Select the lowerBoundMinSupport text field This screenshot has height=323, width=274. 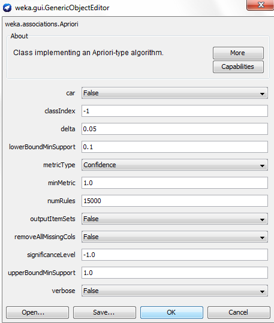click(x=174, y=147)
